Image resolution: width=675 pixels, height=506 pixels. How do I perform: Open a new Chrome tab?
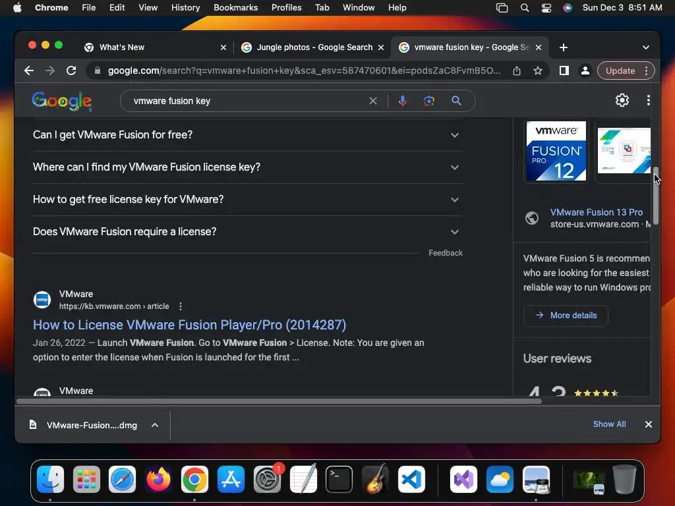[x=564, y=47]
